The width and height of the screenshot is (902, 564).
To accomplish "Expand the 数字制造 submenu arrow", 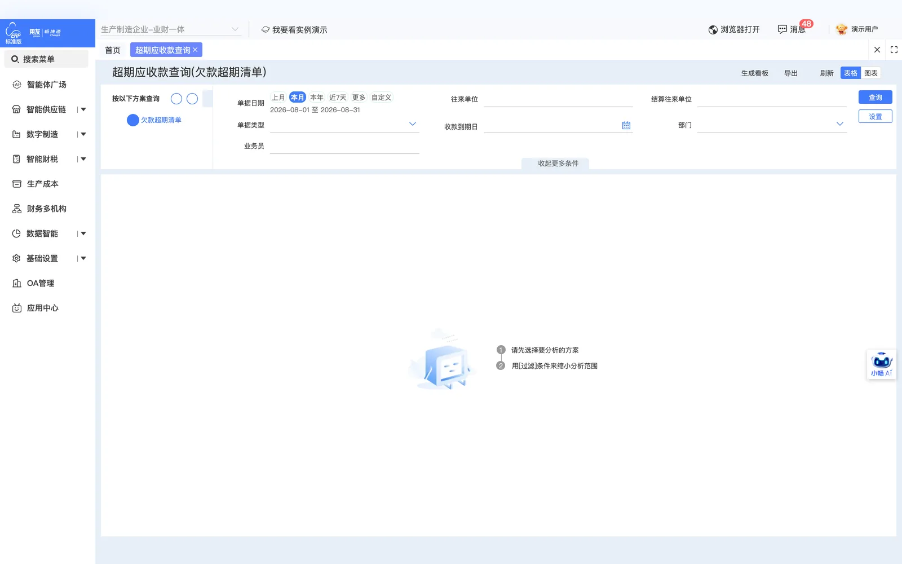I will 83,134.
